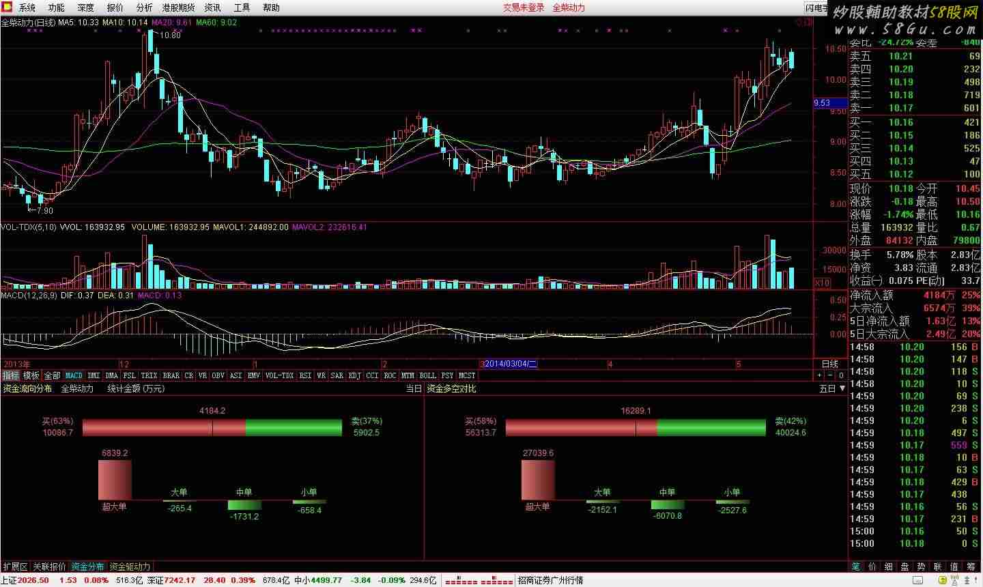Select the MTM indicator
This screenshot has height=587, width=983.
click(408, 375)
